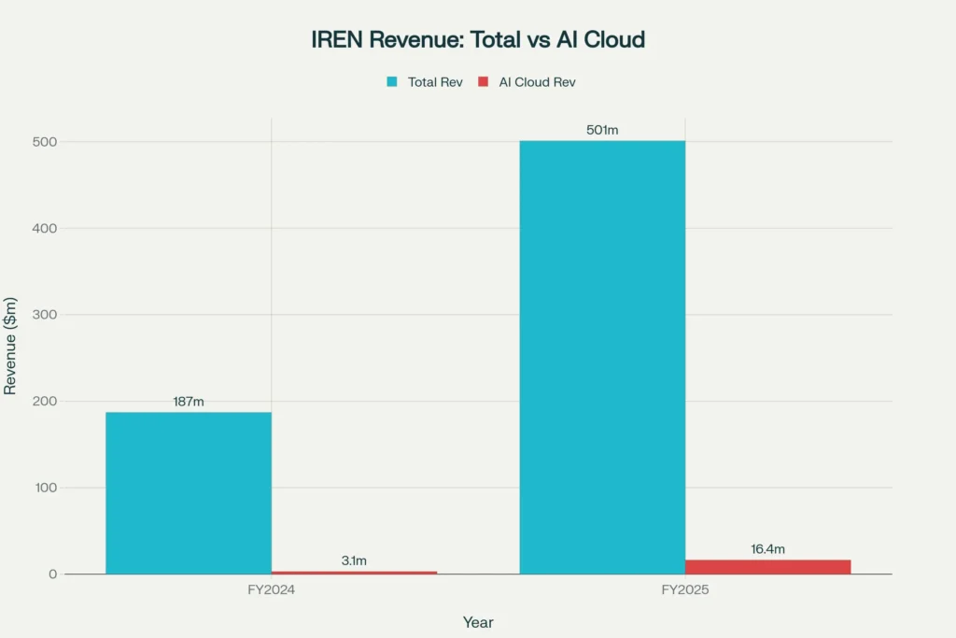This screenshot has height=638, width=956.
Task: Click the 300 gridline on the chart
Action: coord(420,314)
